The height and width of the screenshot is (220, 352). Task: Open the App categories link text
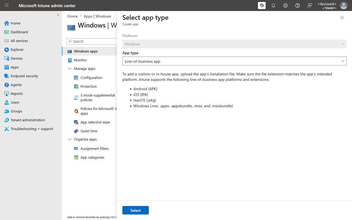[92, 157]
